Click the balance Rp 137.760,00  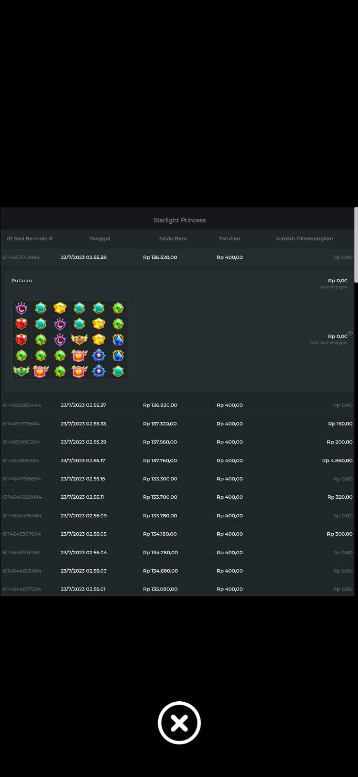(160, 460)
